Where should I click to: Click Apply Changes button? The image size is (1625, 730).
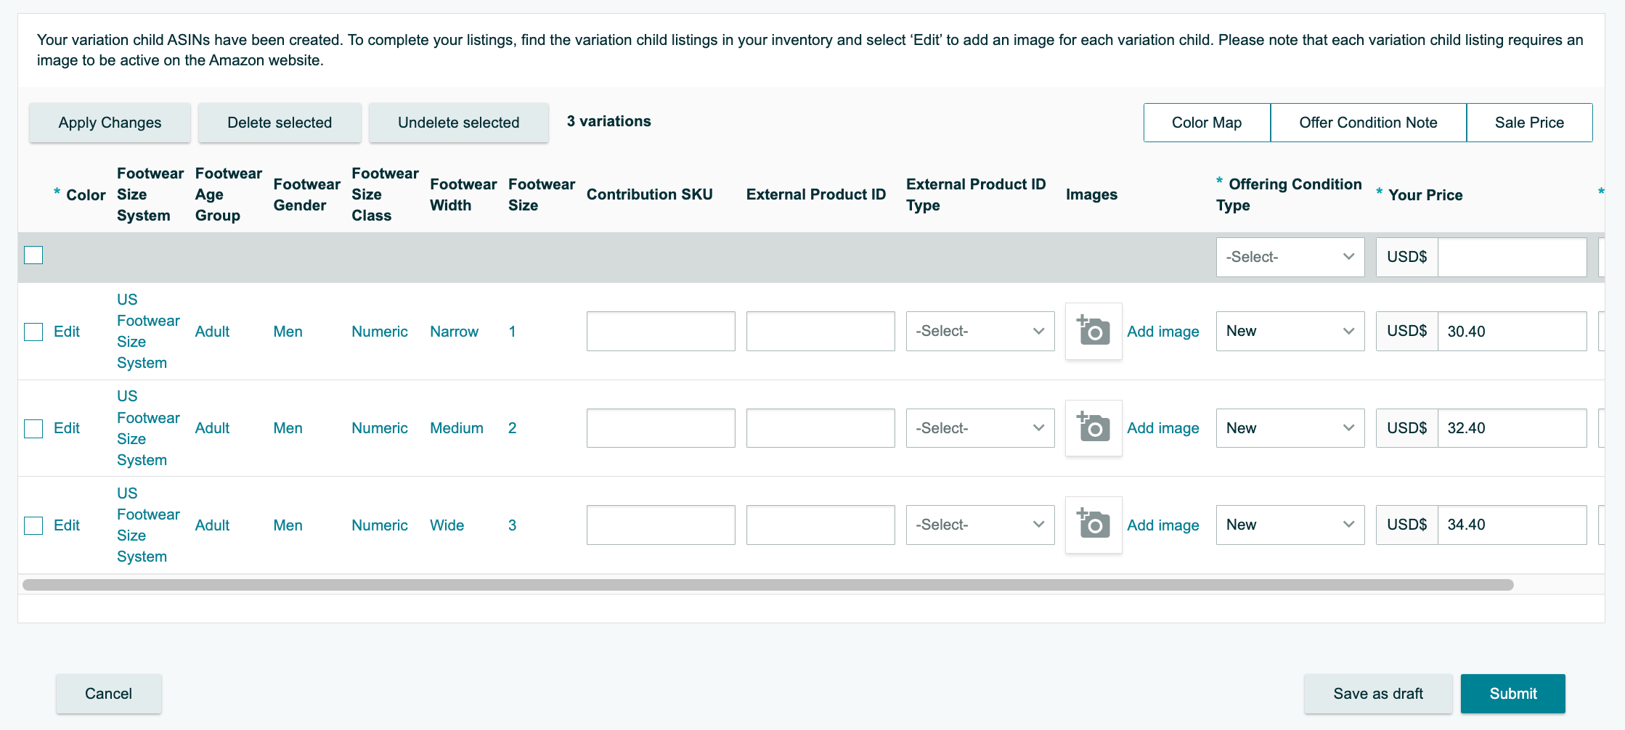[x=110, y=123]
